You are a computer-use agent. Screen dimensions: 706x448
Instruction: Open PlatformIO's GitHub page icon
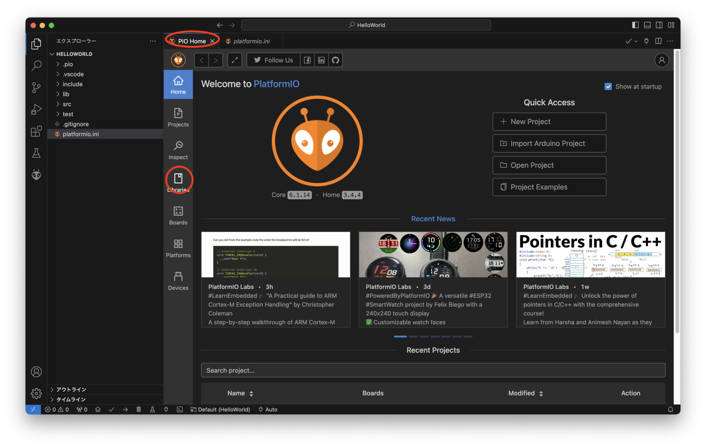pyautogui.click(x=335, y=60)
